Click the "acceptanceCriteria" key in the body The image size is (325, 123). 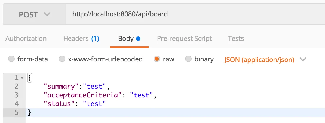point(82,95)
